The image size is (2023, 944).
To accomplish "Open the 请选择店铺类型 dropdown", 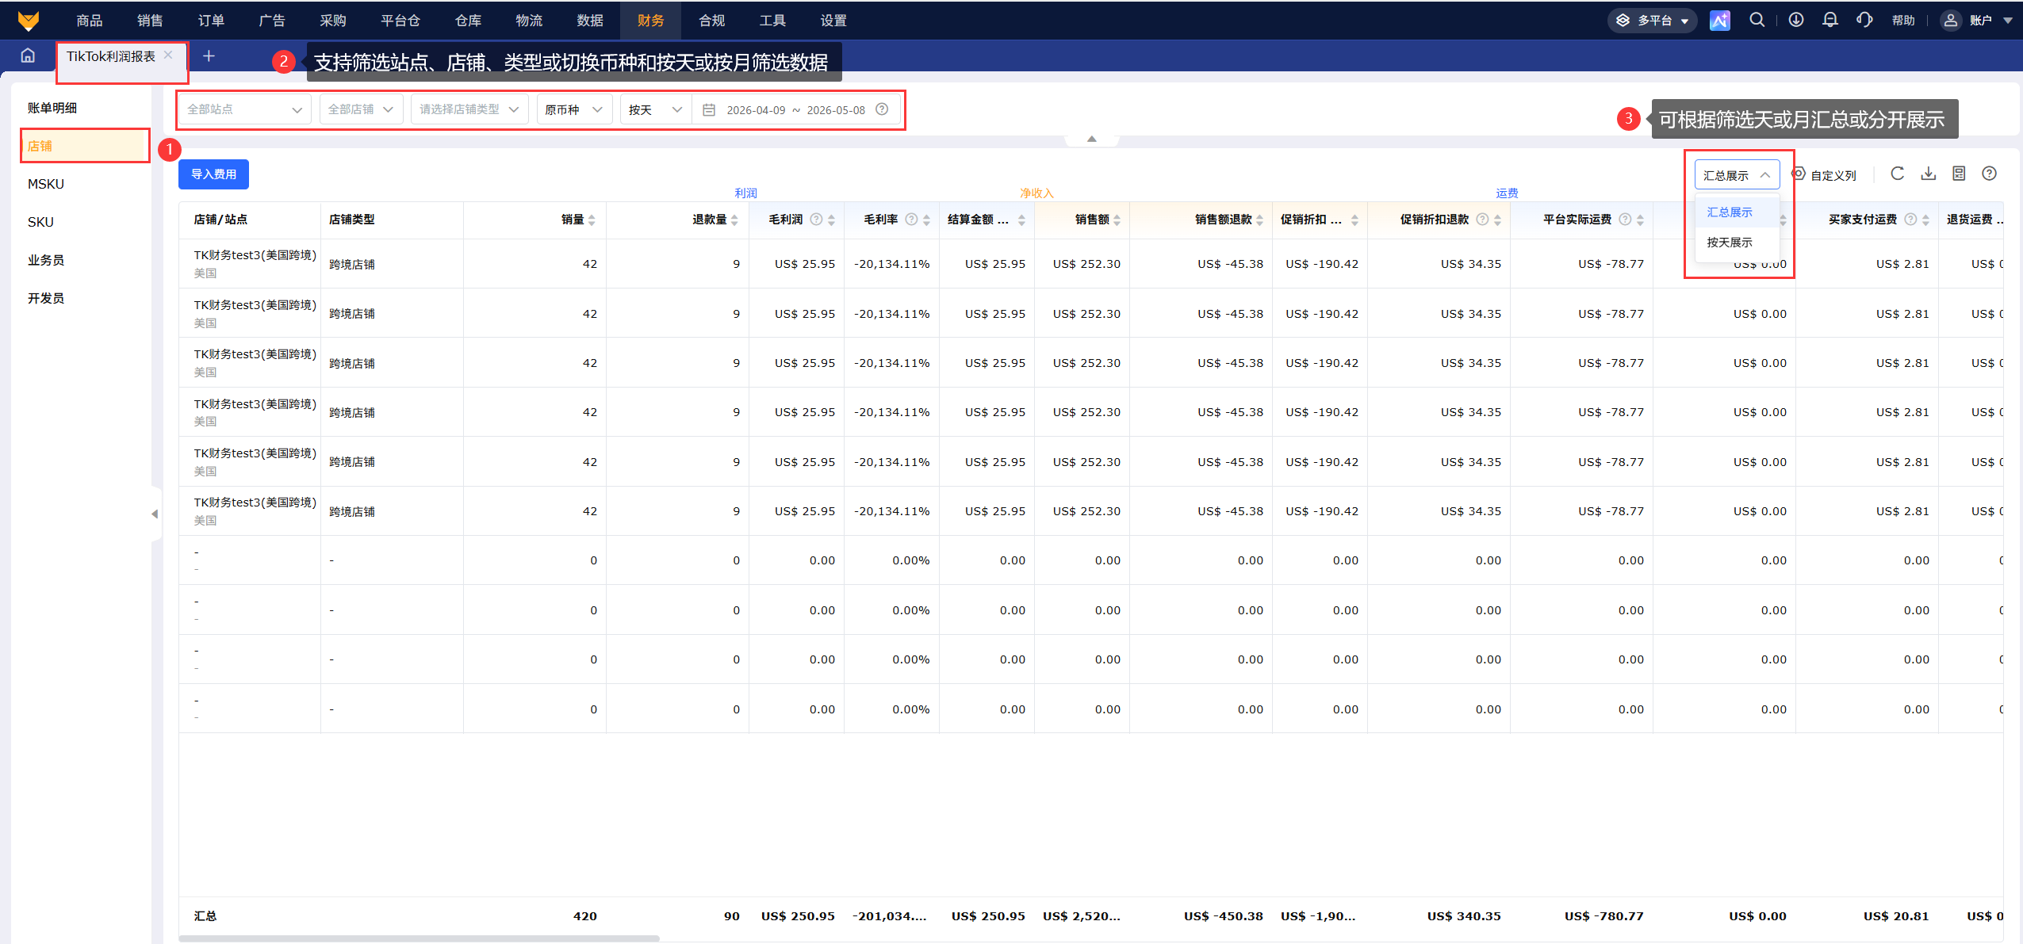I will (x=469, y=109).
